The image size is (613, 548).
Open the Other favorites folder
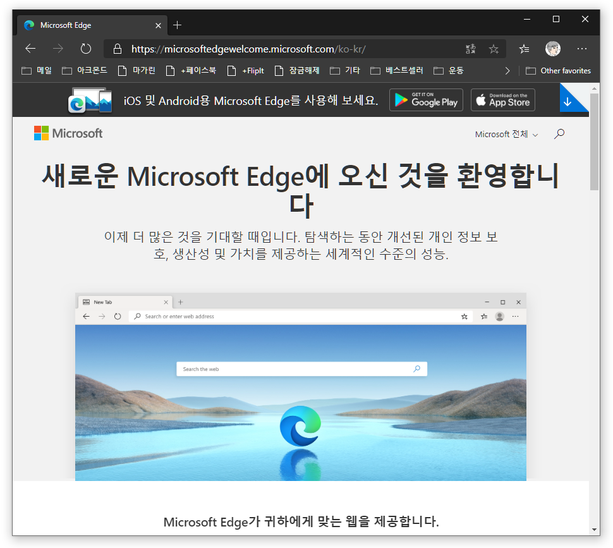558,71
